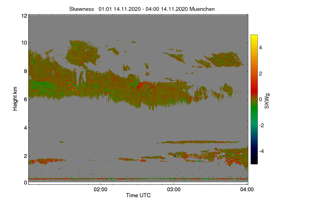Click the plot title starting with 'Skewness'
This screenshot has width=326, height=217.
coord(142,9)
